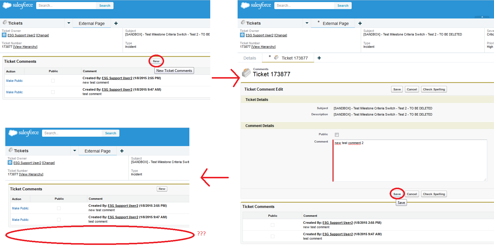Open [View Hierarchy] link, right screenshot
Screen dimensions: 494x249
[x=263, y=47]
